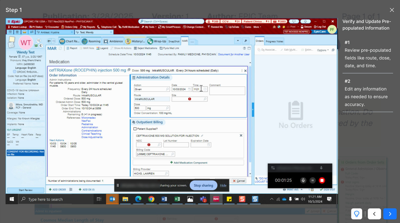Open the Chart Review activity tab
Viewport: 400px width, 223px height.
pos(69,41)
